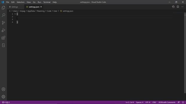This screenshot has width=186, height=104.
Task: Change encoding via UTF-8
Action: tap(148, 102)
